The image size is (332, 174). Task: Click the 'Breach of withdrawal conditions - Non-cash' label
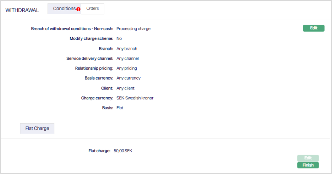(72, 29)
